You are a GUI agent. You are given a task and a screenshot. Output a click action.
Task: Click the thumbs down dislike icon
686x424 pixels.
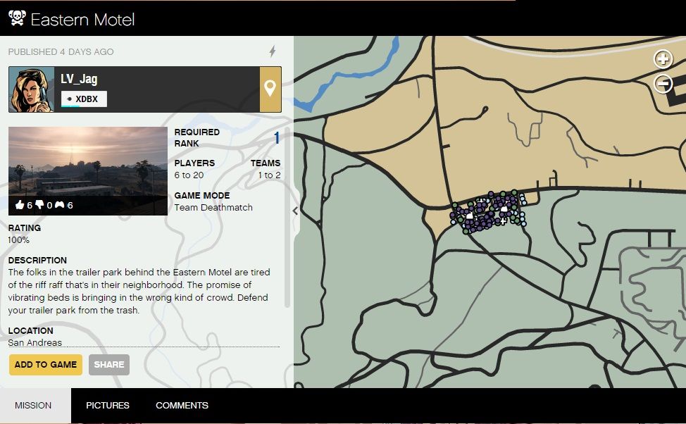tap(40, 206)
